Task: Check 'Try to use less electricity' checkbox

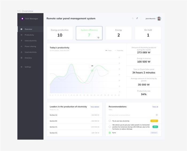Action: (110, 121)
